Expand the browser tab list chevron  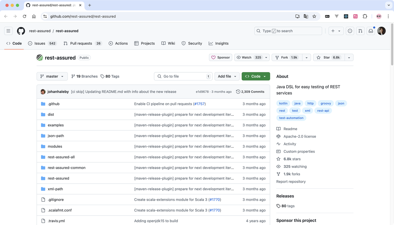coord(388,5)
